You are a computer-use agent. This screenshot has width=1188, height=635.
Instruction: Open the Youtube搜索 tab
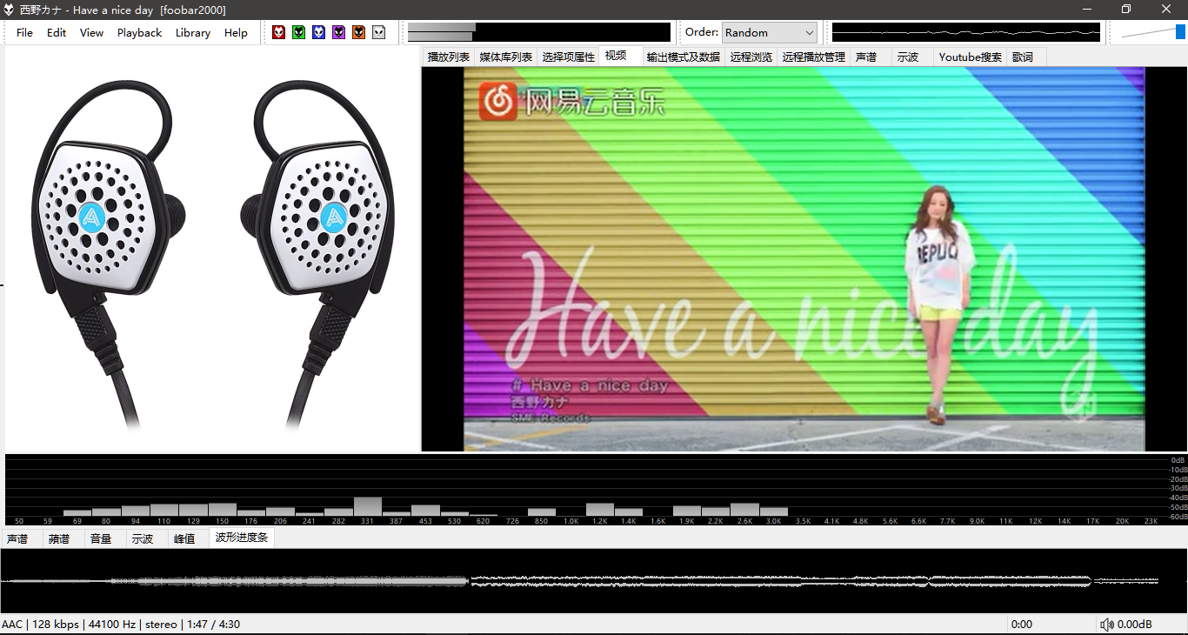970,57
